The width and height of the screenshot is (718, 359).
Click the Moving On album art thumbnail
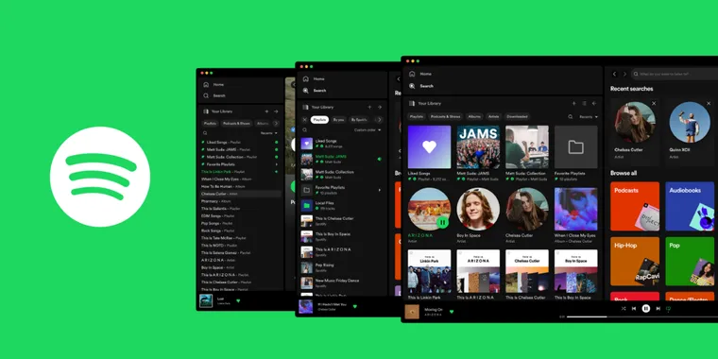412,312
